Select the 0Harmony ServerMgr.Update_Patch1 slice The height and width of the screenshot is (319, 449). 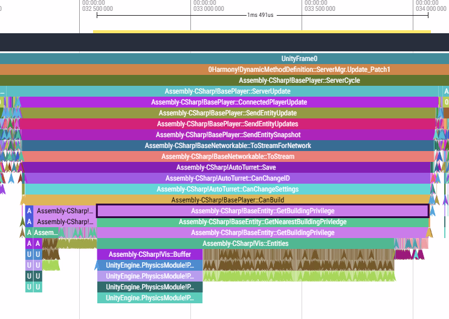pyautogui.click(x=225, y=69)
